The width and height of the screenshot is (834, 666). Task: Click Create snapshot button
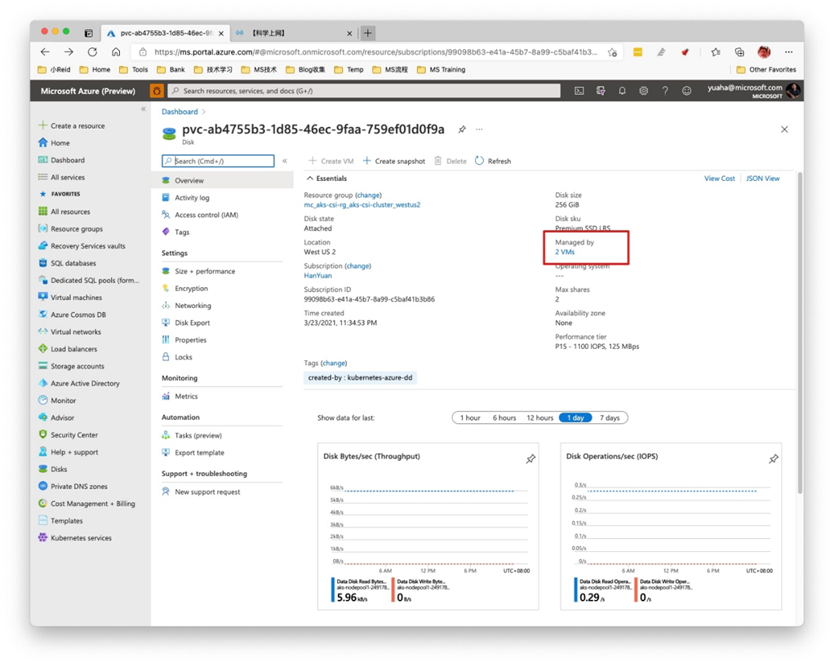pos(394,161)
